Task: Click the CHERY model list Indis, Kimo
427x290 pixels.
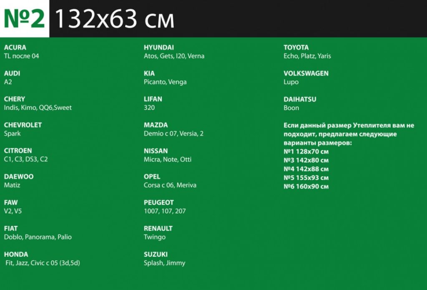Action: click(38, 108)
